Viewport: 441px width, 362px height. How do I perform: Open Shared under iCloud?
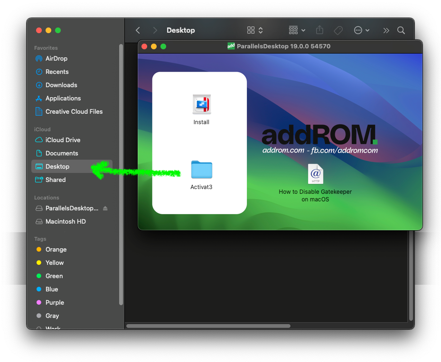pyautogui.click(x=72, y=180)
